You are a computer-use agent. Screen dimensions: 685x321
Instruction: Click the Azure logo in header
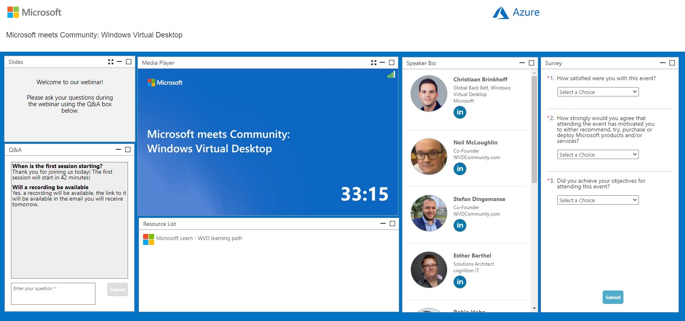coord(516,13)
